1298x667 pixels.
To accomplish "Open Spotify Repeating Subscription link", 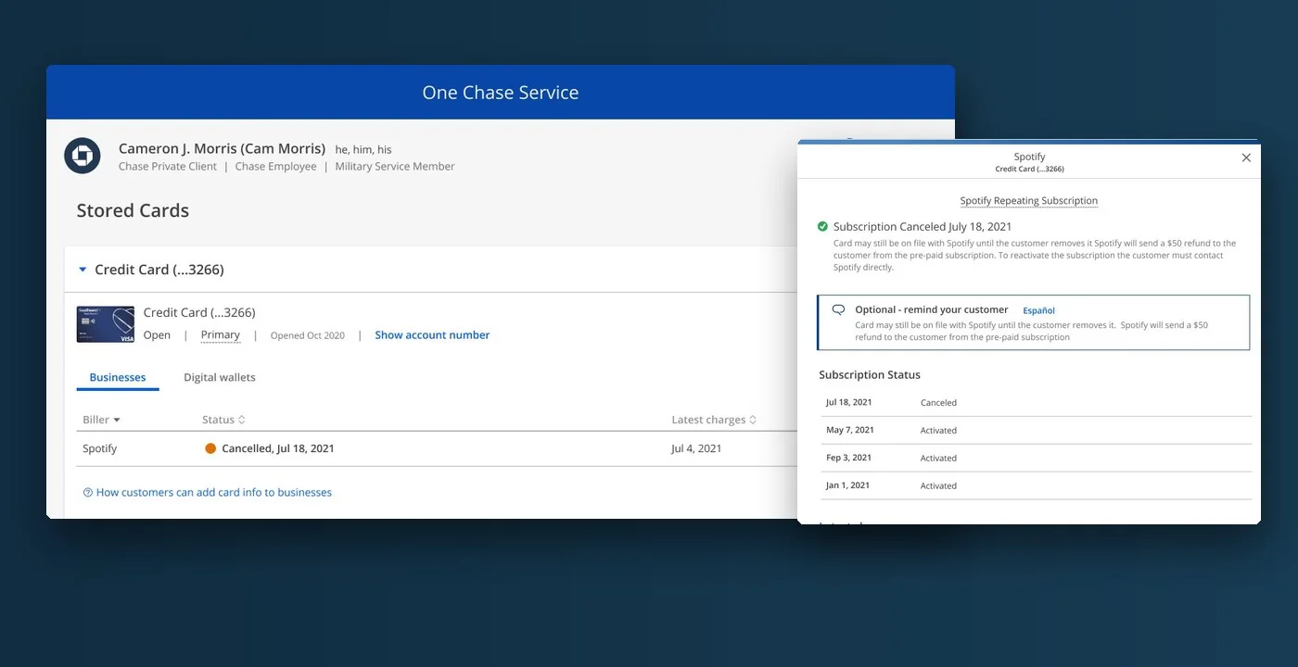I will click(x=1029, y=200).
